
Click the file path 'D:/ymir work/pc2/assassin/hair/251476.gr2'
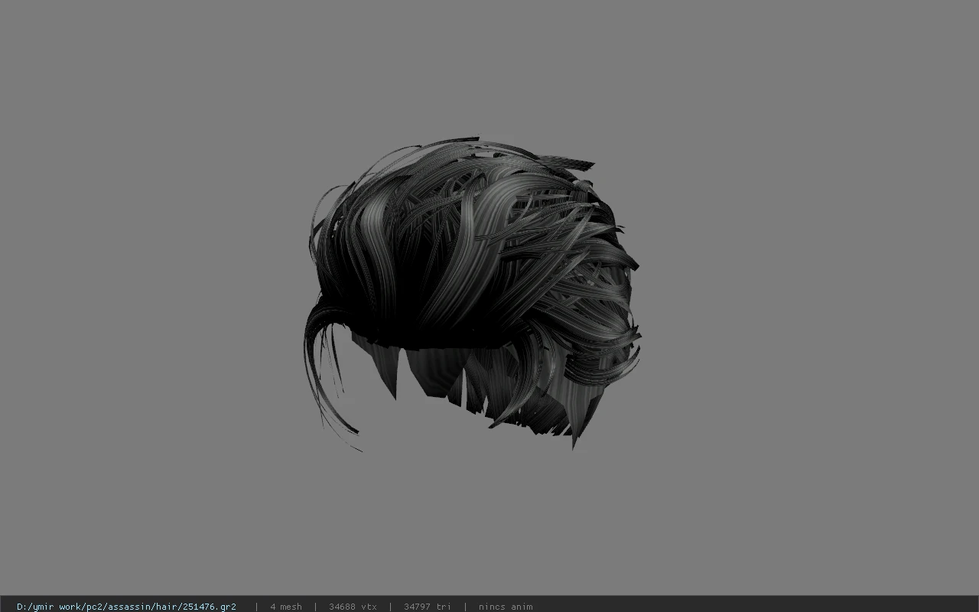[x=126, y=607]
